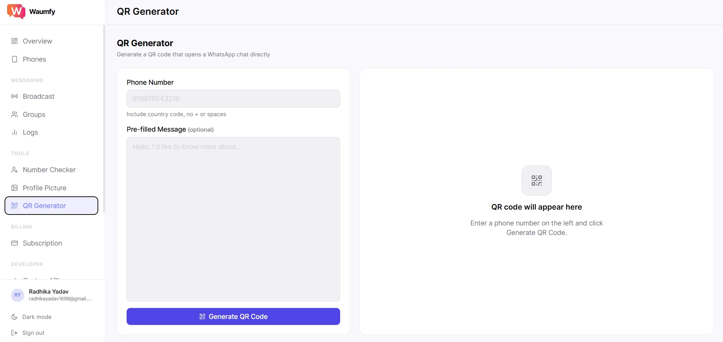The image size is (723, 342).
Task: Click the Profile Picture image icon
Action: pos(14,188)
